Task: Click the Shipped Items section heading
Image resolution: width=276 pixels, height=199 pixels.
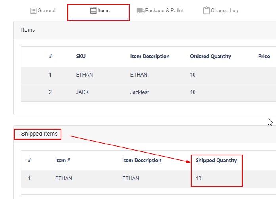Action: (x=39, y=134)
